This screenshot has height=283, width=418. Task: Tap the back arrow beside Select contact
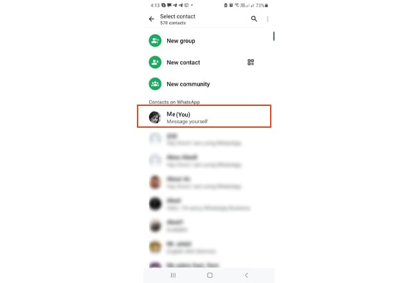[151, 19]
